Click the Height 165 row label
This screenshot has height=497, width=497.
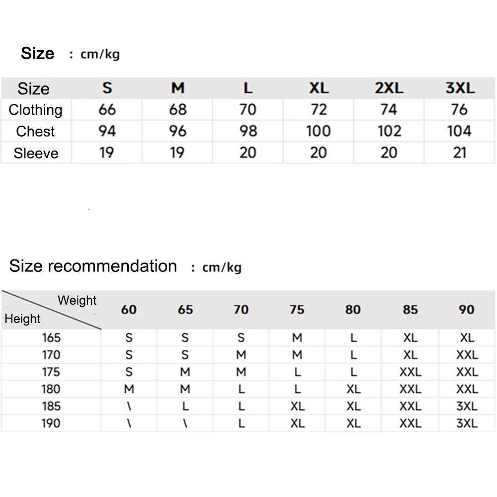click(x=51, y=338)
